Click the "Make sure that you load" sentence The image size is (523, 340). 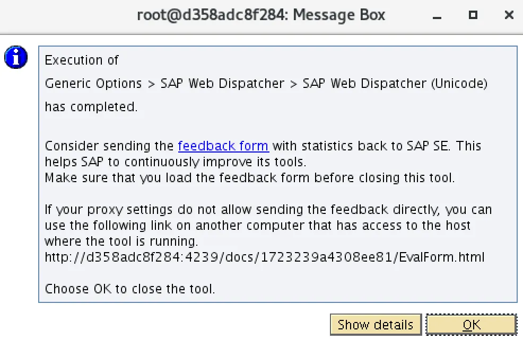tap(249, 178)
